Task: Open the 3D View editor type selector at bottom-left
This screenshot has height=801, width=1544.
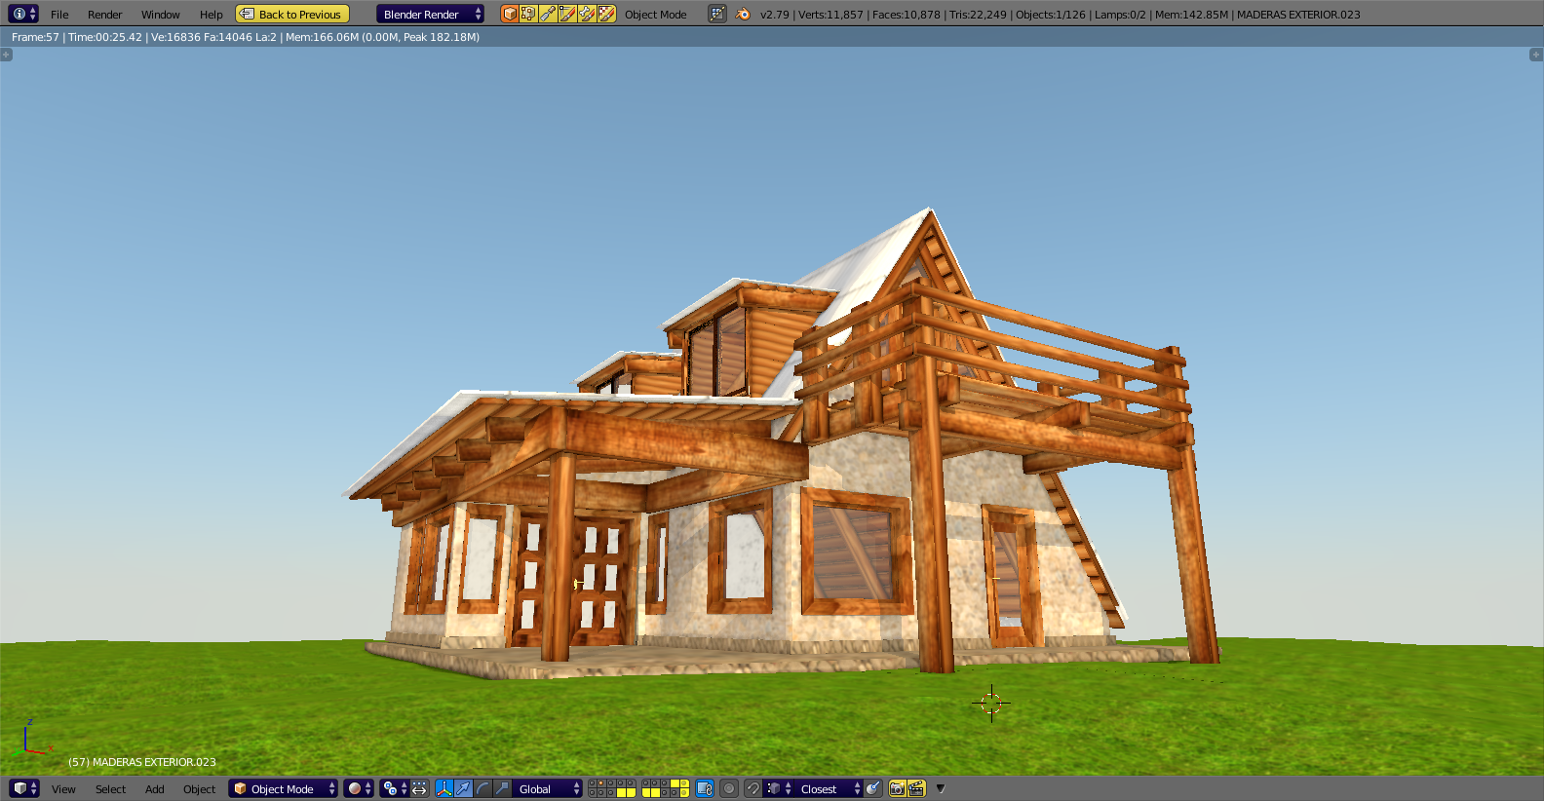Action: [23, 788]
